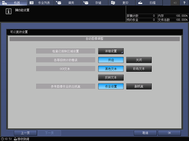The width and height of the screenshot is (189, 141).
Task: Open 详细设置 for excluded area check
Action: point(111,51)
